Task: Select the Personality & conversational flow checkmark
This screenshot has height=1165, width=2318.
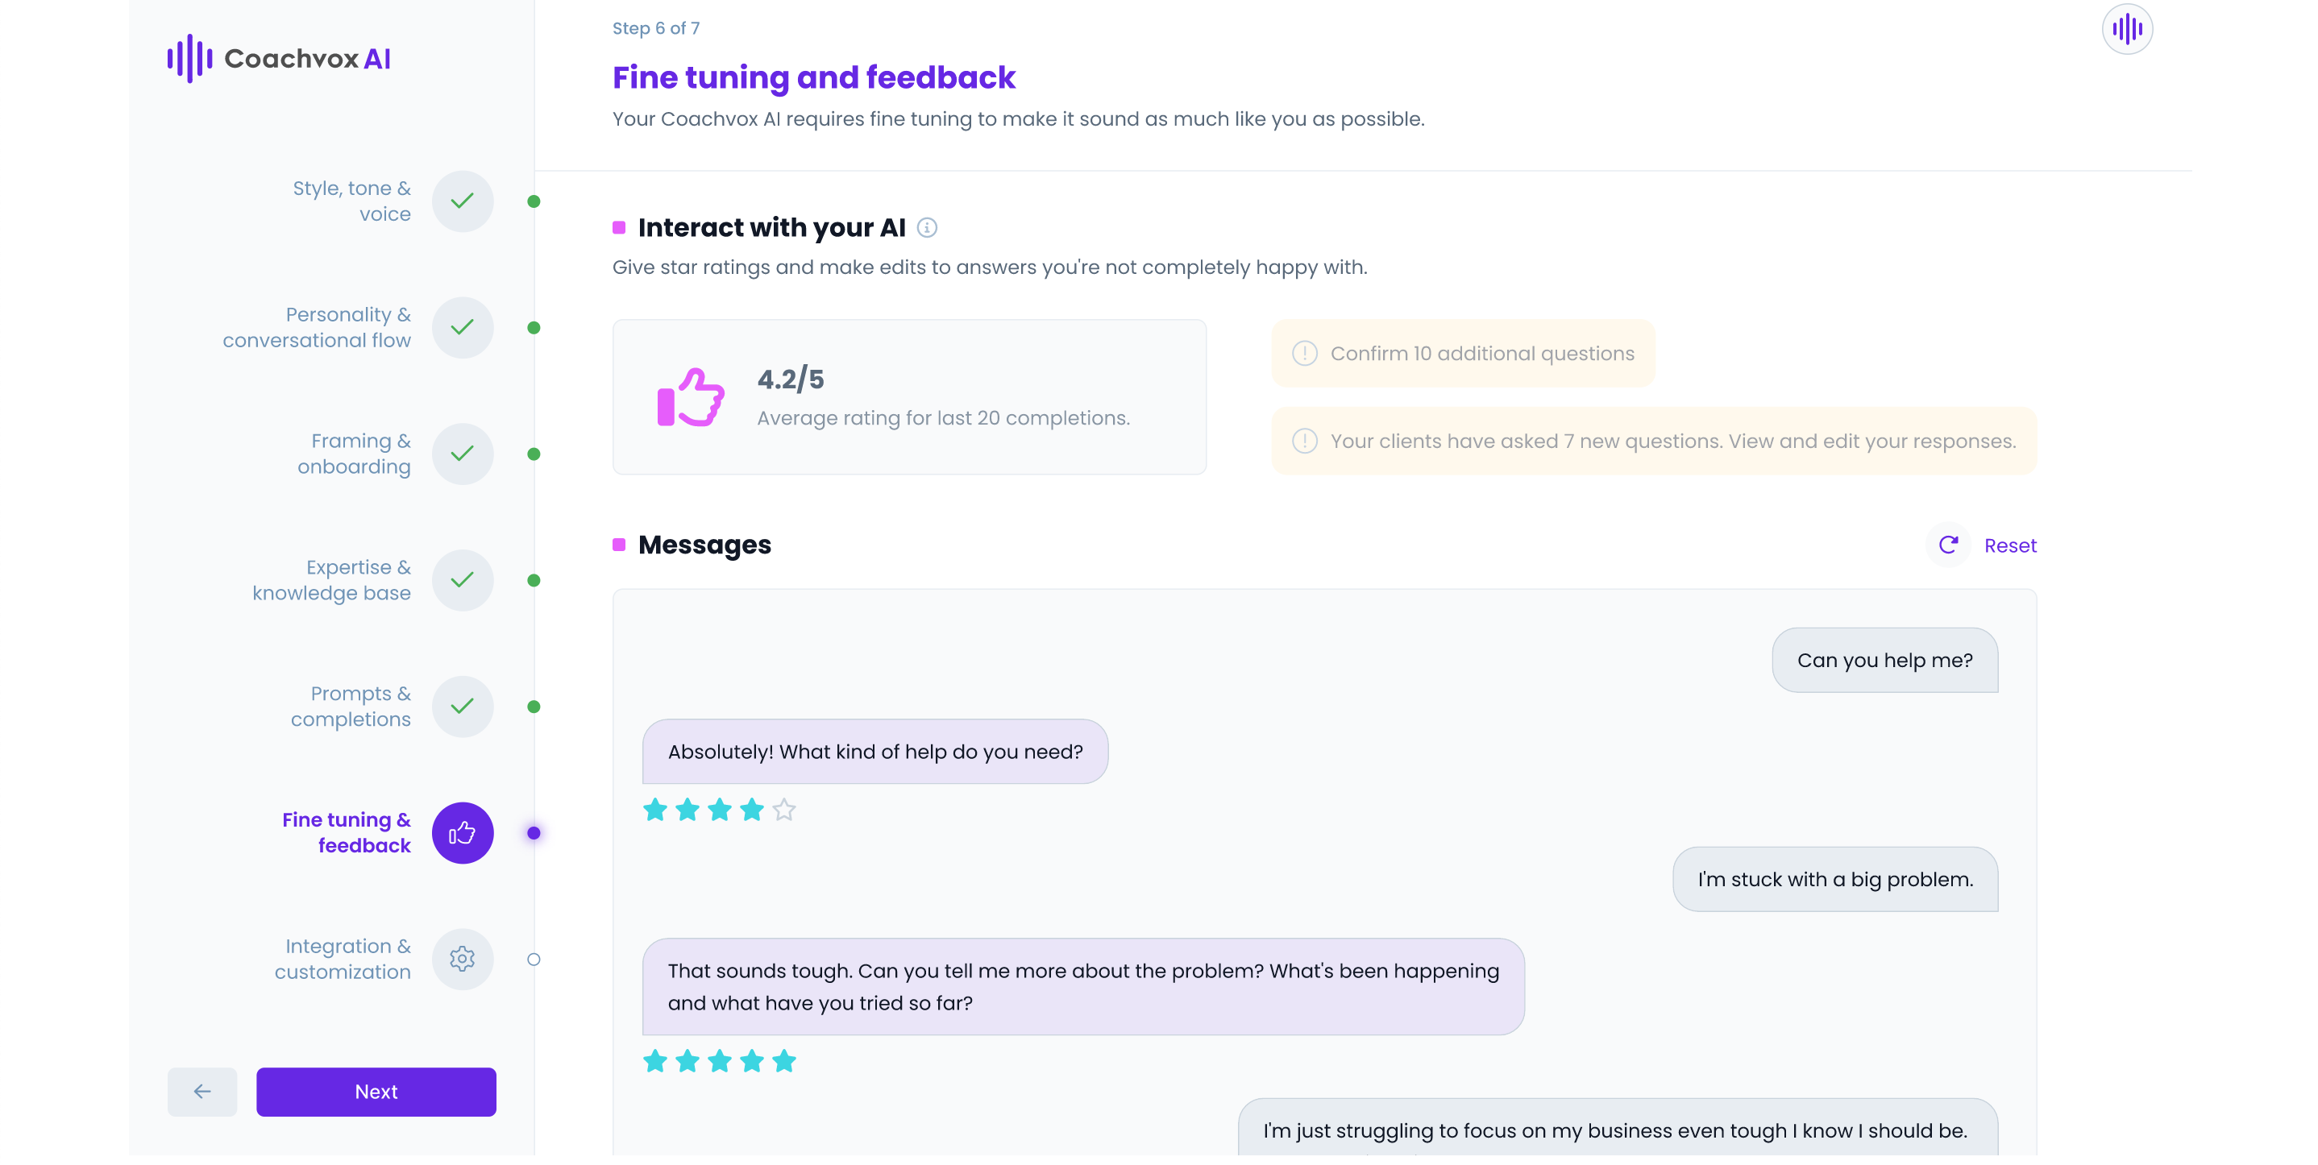Action: click(x=463, y=327)
